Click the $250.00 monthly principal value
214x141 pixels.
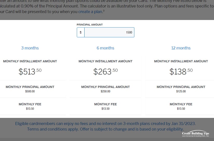105,91
